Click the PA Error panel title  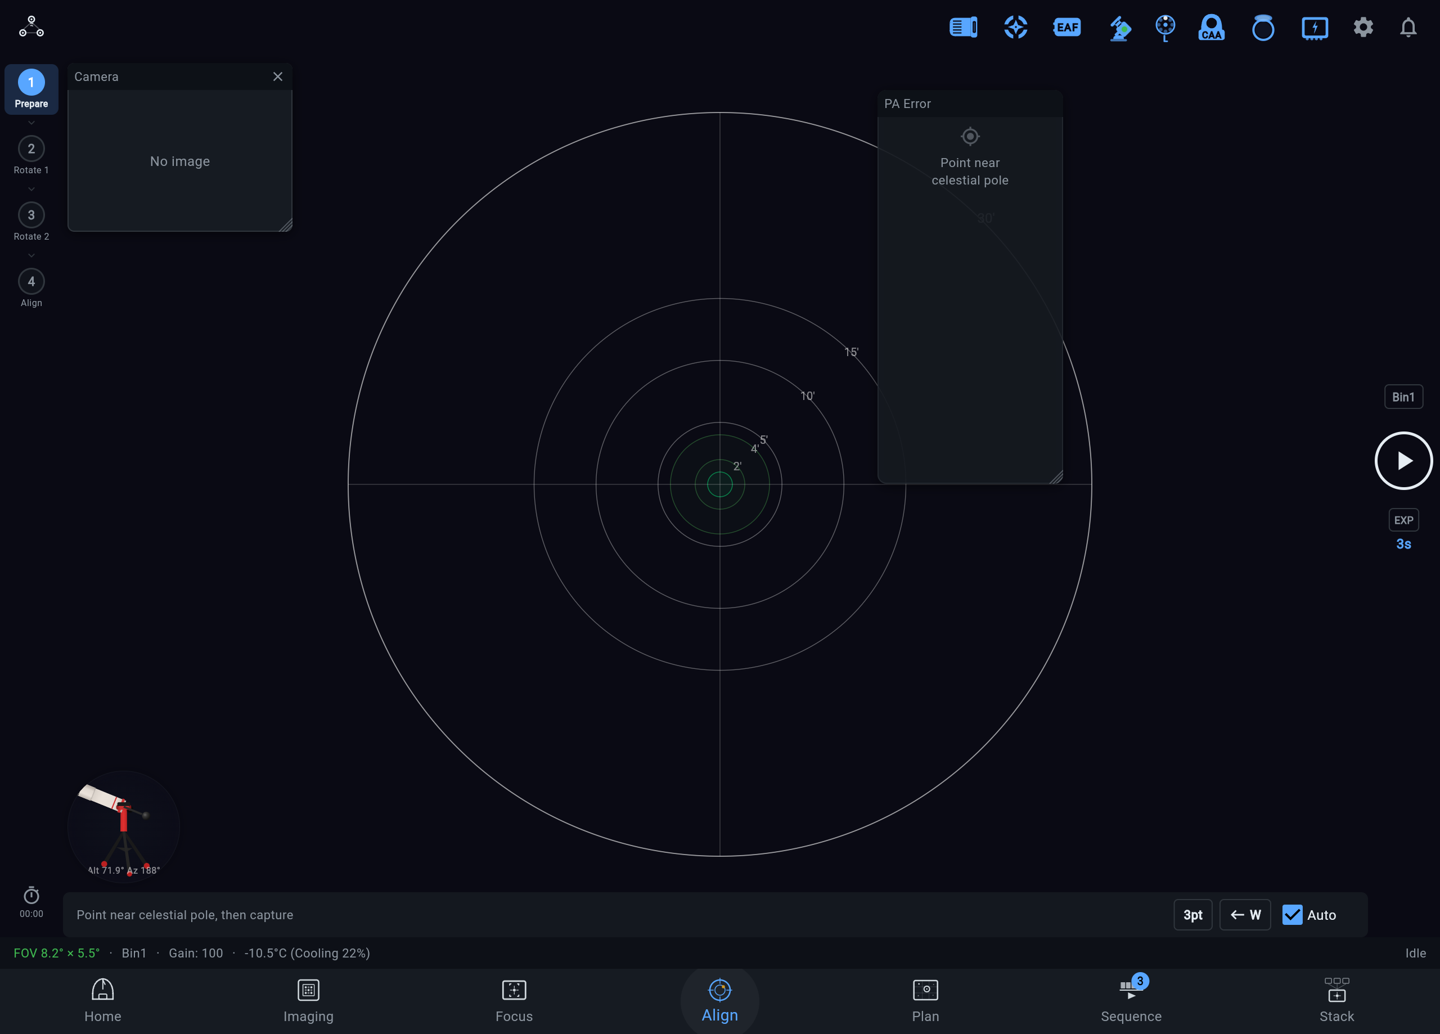pyautogui.click(x=907, y=104)
